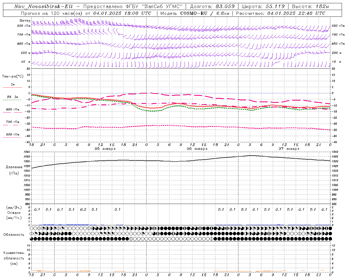
Task: Click the 700 гПа temperature legend label
Action: 13,122
